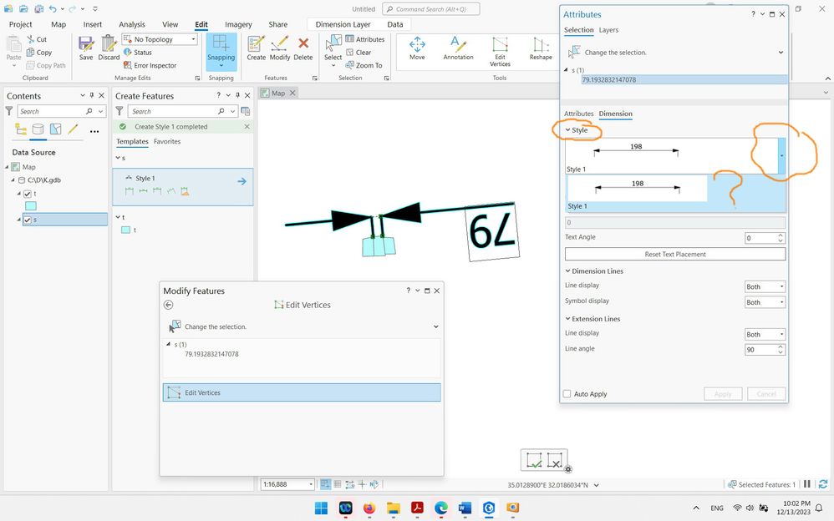Click Copy in Clipboard group
The width and height of the screenshot is (834, 521).
[38, 52]
